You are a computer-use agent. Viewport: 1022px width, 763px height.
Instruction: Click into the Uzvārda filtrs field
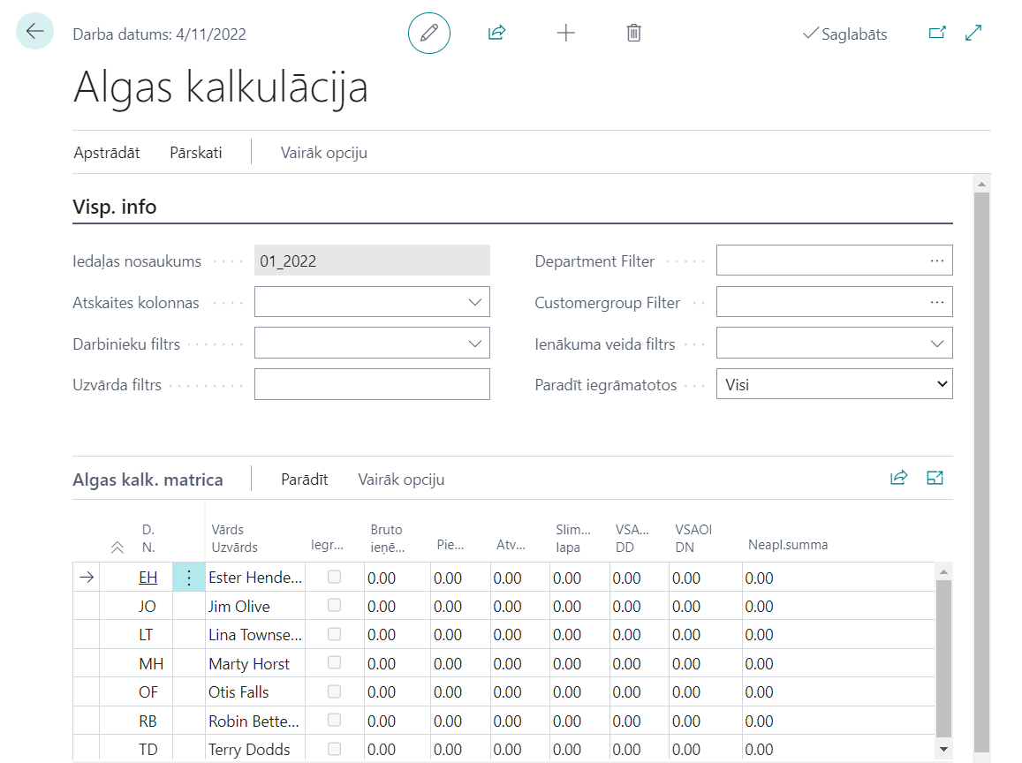click(x=372, y=384)
